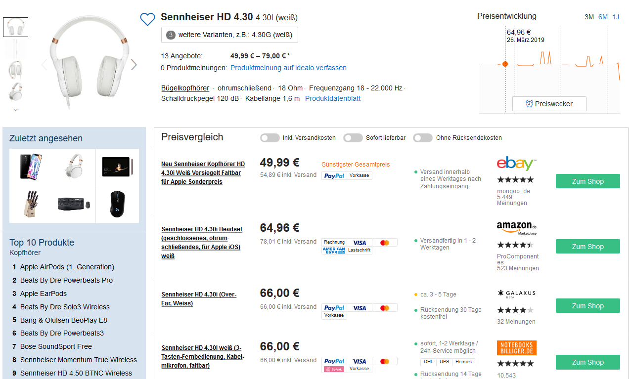Image resolution: width=632 pixels, height=379 pixels.
Task: Click the Amazon Marketplace logo
Action: coord(516,227)
